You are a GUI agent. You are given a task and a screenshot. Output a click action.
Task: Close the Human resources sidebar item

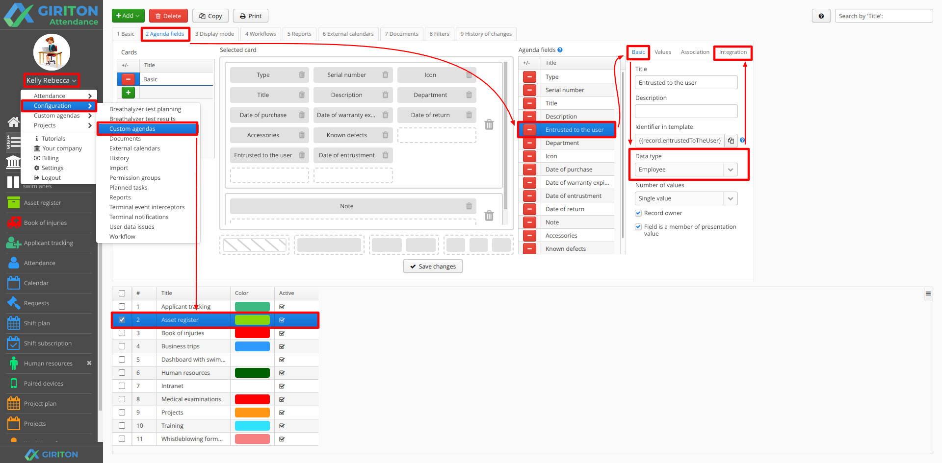[x=89, y=363]
